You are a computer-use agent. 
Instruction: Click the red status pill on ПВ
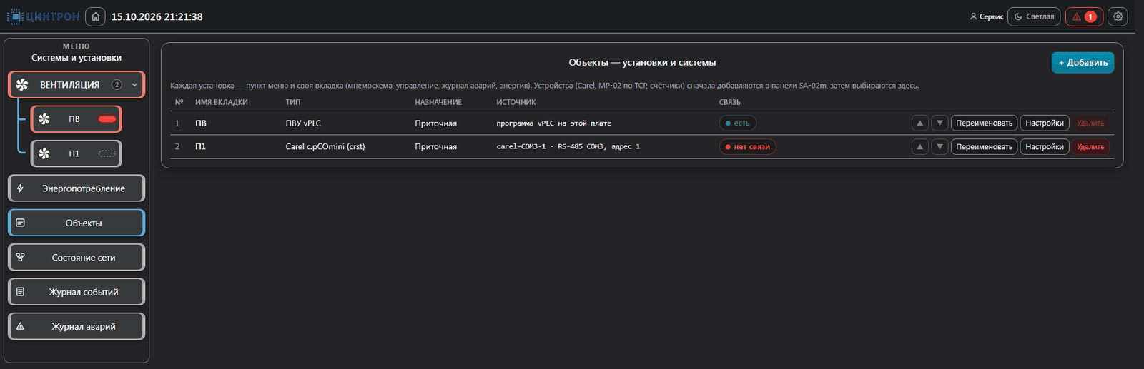107,119
